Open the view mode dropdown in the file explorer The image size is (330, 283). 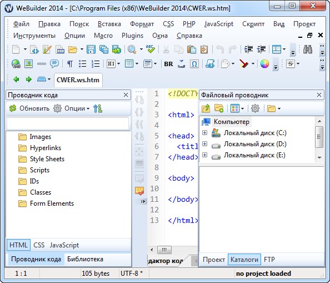point(242,108)
